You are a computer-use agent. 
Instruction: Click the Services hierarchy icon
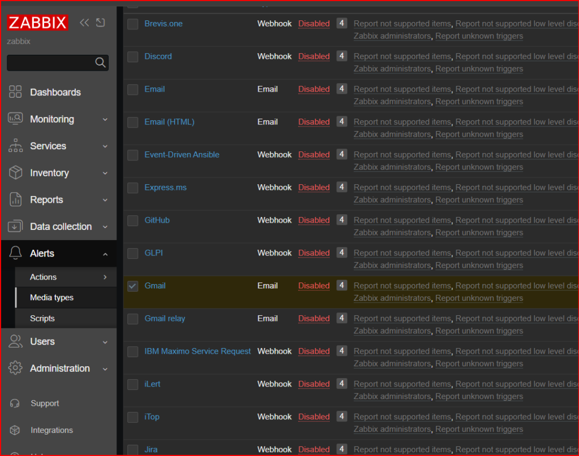pyautogui.click(x=15, y=146)
